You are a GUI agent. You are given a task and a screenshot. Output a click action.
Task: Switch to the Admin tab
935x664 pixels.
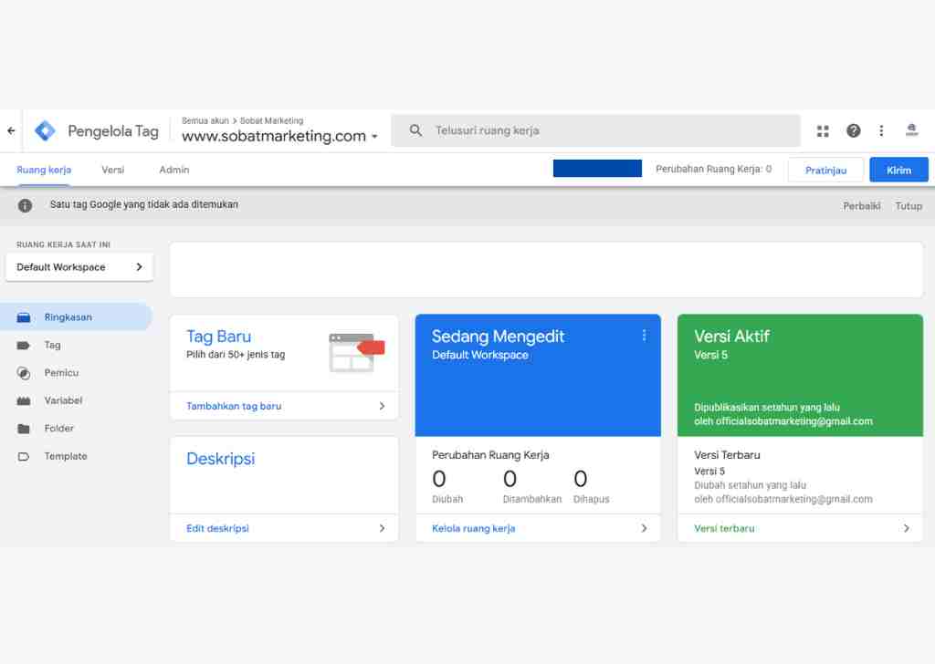pyautogui.click(x=174, y=170)
